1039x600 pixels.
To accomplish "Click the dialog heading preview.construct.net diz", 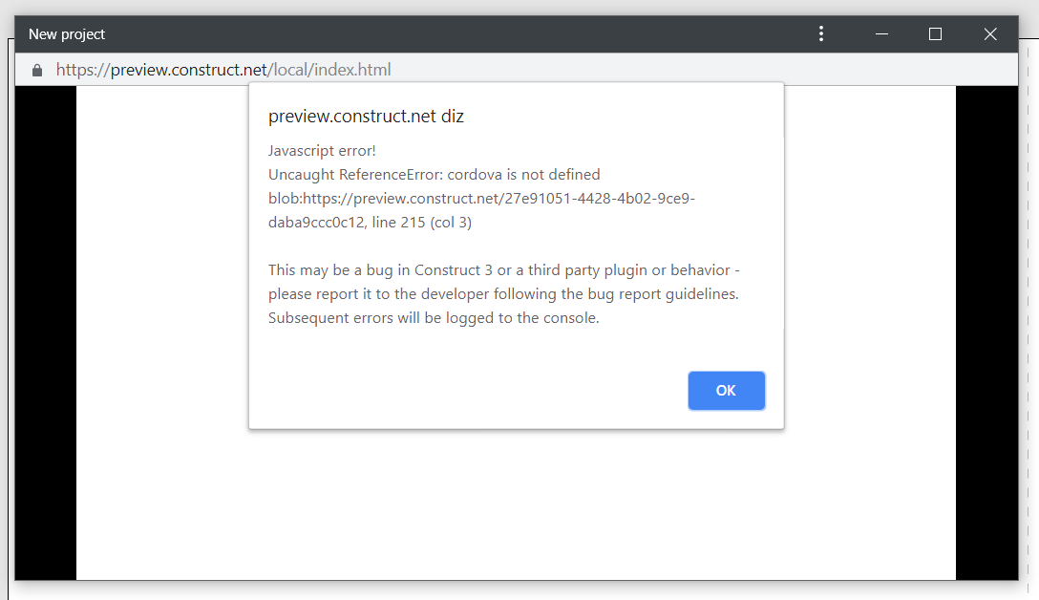I will click(366, 116).
